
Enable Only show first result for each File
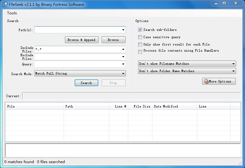(x=140, y=45)
